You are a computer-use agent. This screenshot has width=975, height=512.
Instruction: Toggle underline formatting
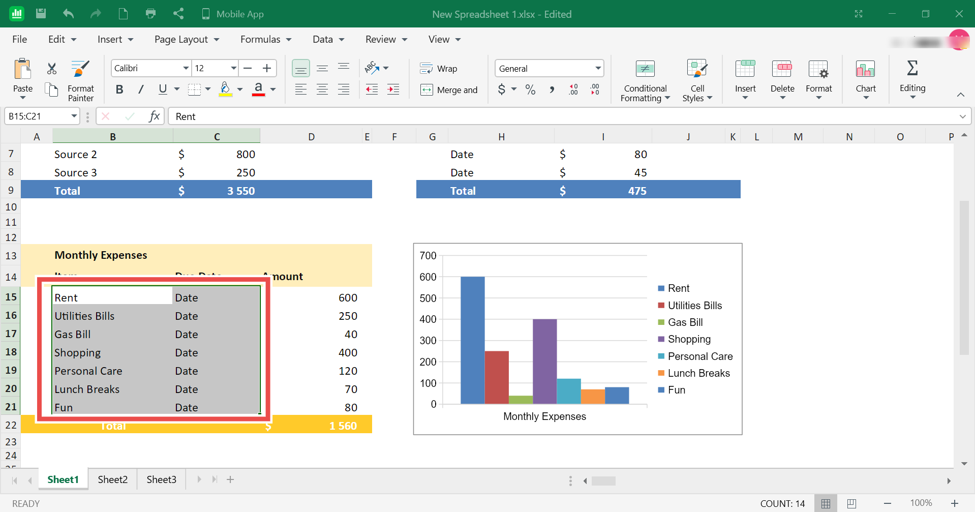(x=163, y=90)
